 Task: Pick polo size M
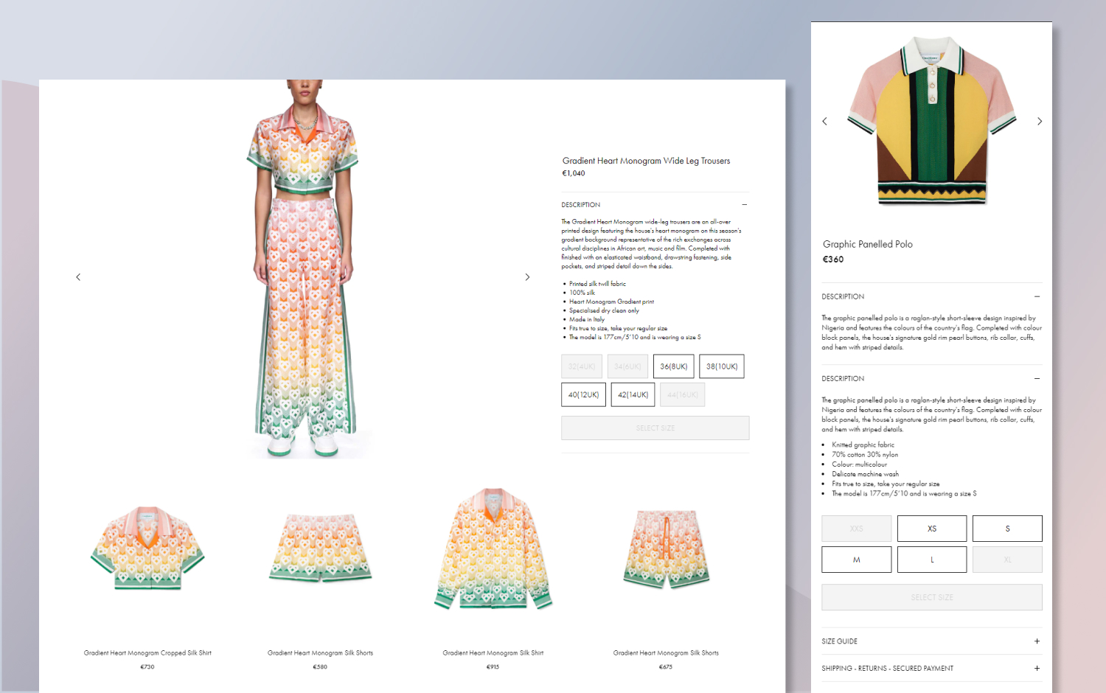[856, 560]
